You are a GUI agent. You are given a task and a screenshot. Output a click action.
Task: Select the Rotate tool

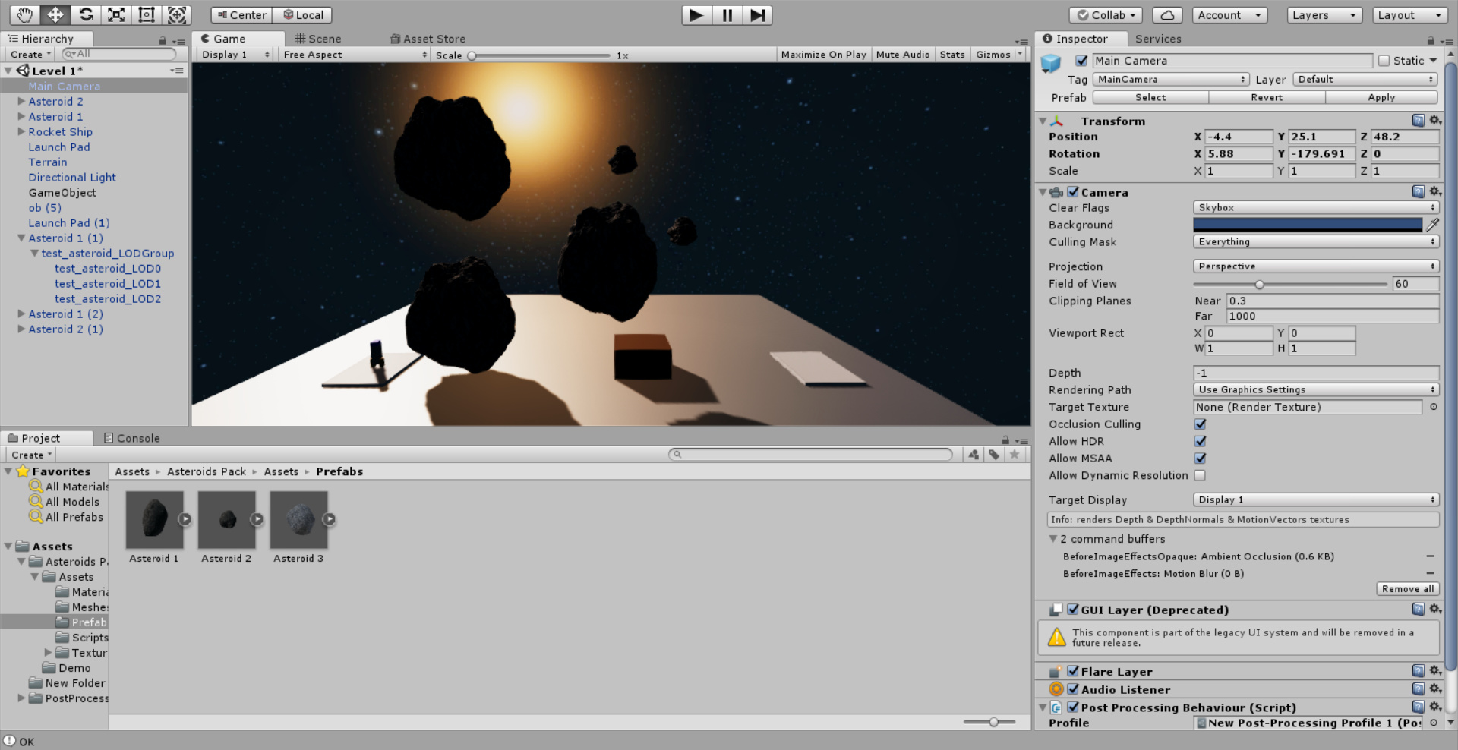pos(86,14)
